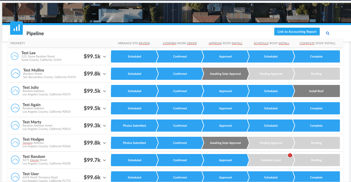The image size is (351, 182).
Task: Open the Link to Accounting Report button
Action: coord(297,32)
